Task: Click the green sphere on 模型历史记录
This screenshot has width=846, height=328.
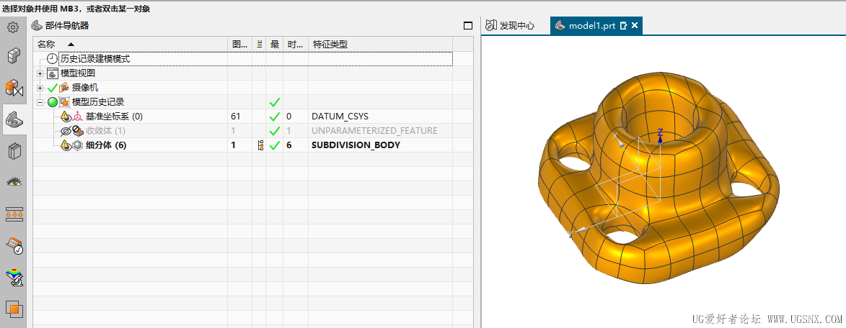Action: (x=53, y=102)
